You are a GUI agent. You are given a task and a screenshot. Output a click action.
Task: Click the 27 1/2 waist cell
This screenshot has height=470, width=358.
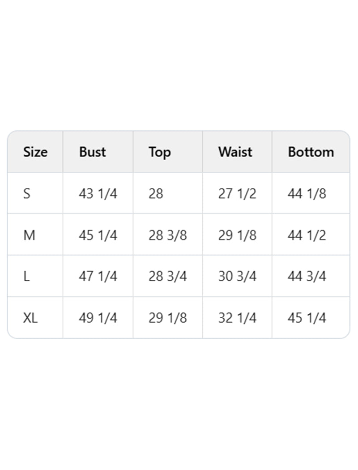[237, 194]
